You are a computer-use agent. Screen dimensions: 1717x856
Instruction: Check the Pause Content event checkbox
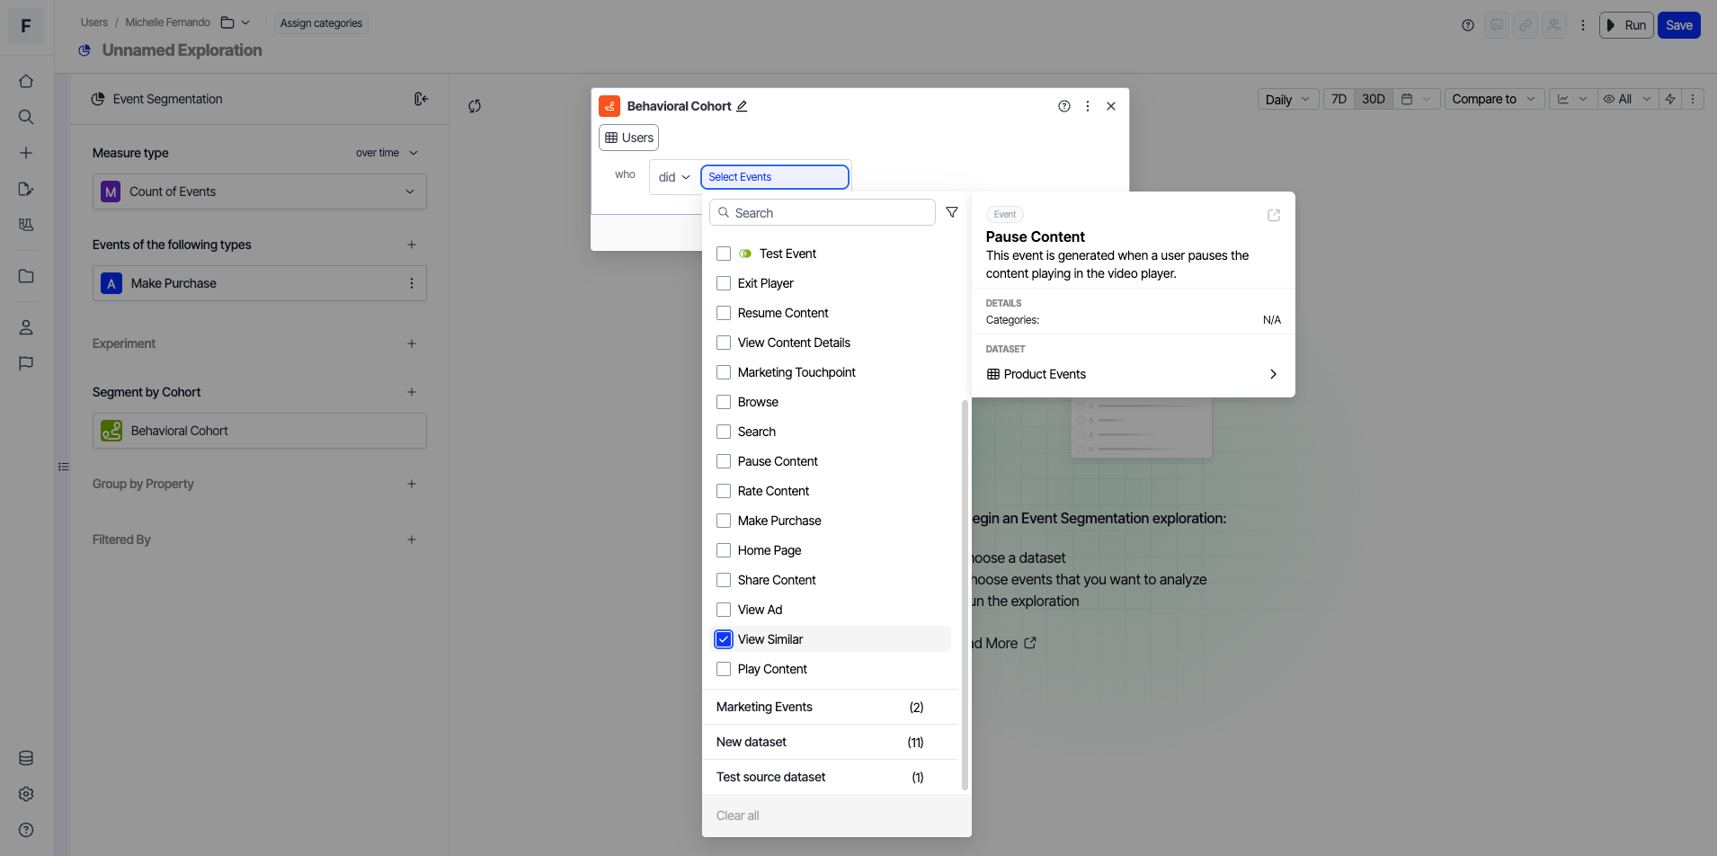pos(724,461)
